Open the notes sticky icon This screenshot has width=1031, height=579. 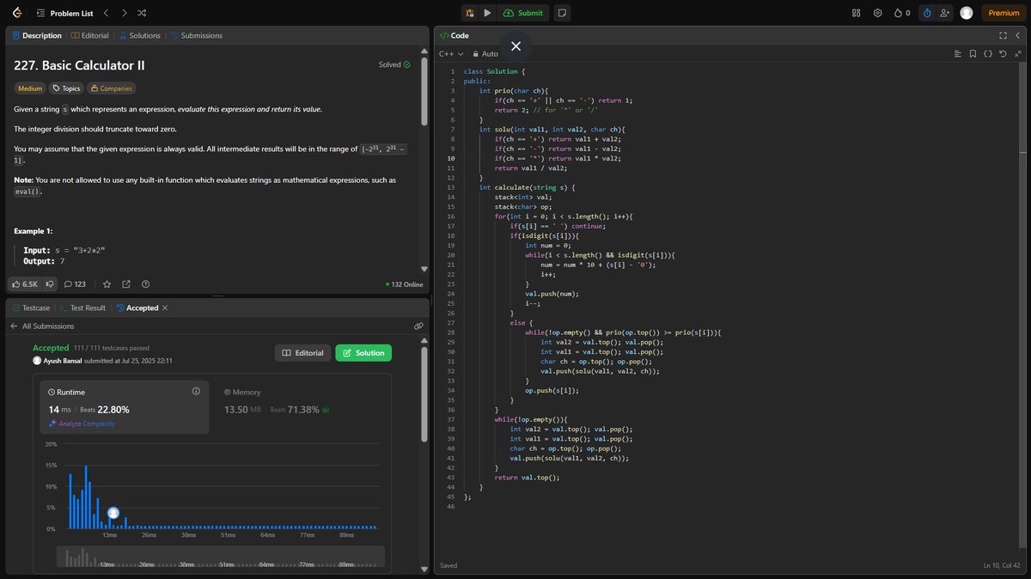(x=561, y=13)
